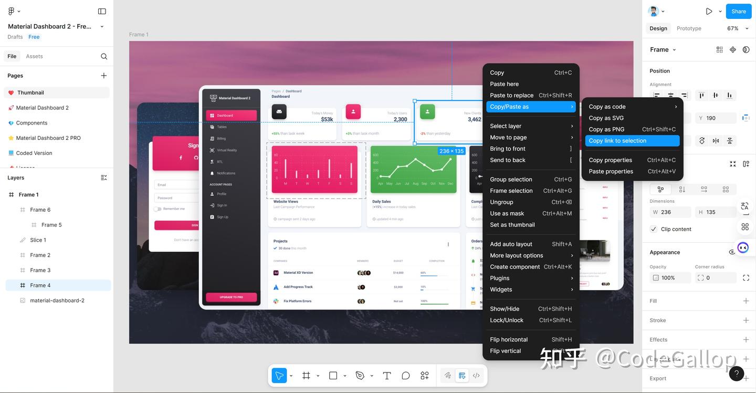This screenshot has height=393, width=756.
Task: Expand the shape tool options chevron
Action: [x=344, y=376]
